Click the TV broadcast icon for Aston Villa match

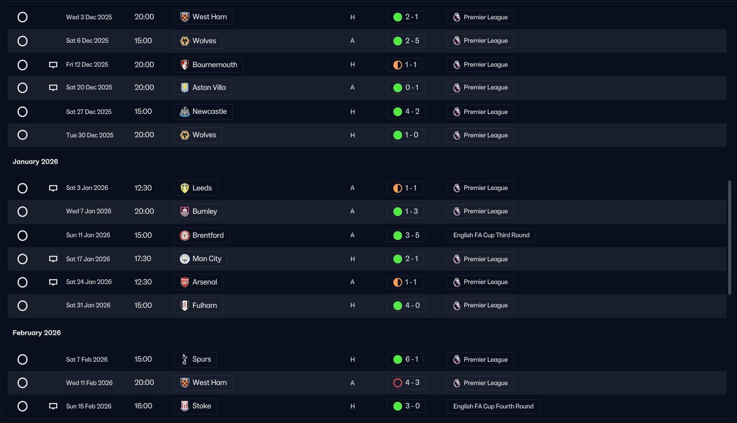click(x=53, y=88)
